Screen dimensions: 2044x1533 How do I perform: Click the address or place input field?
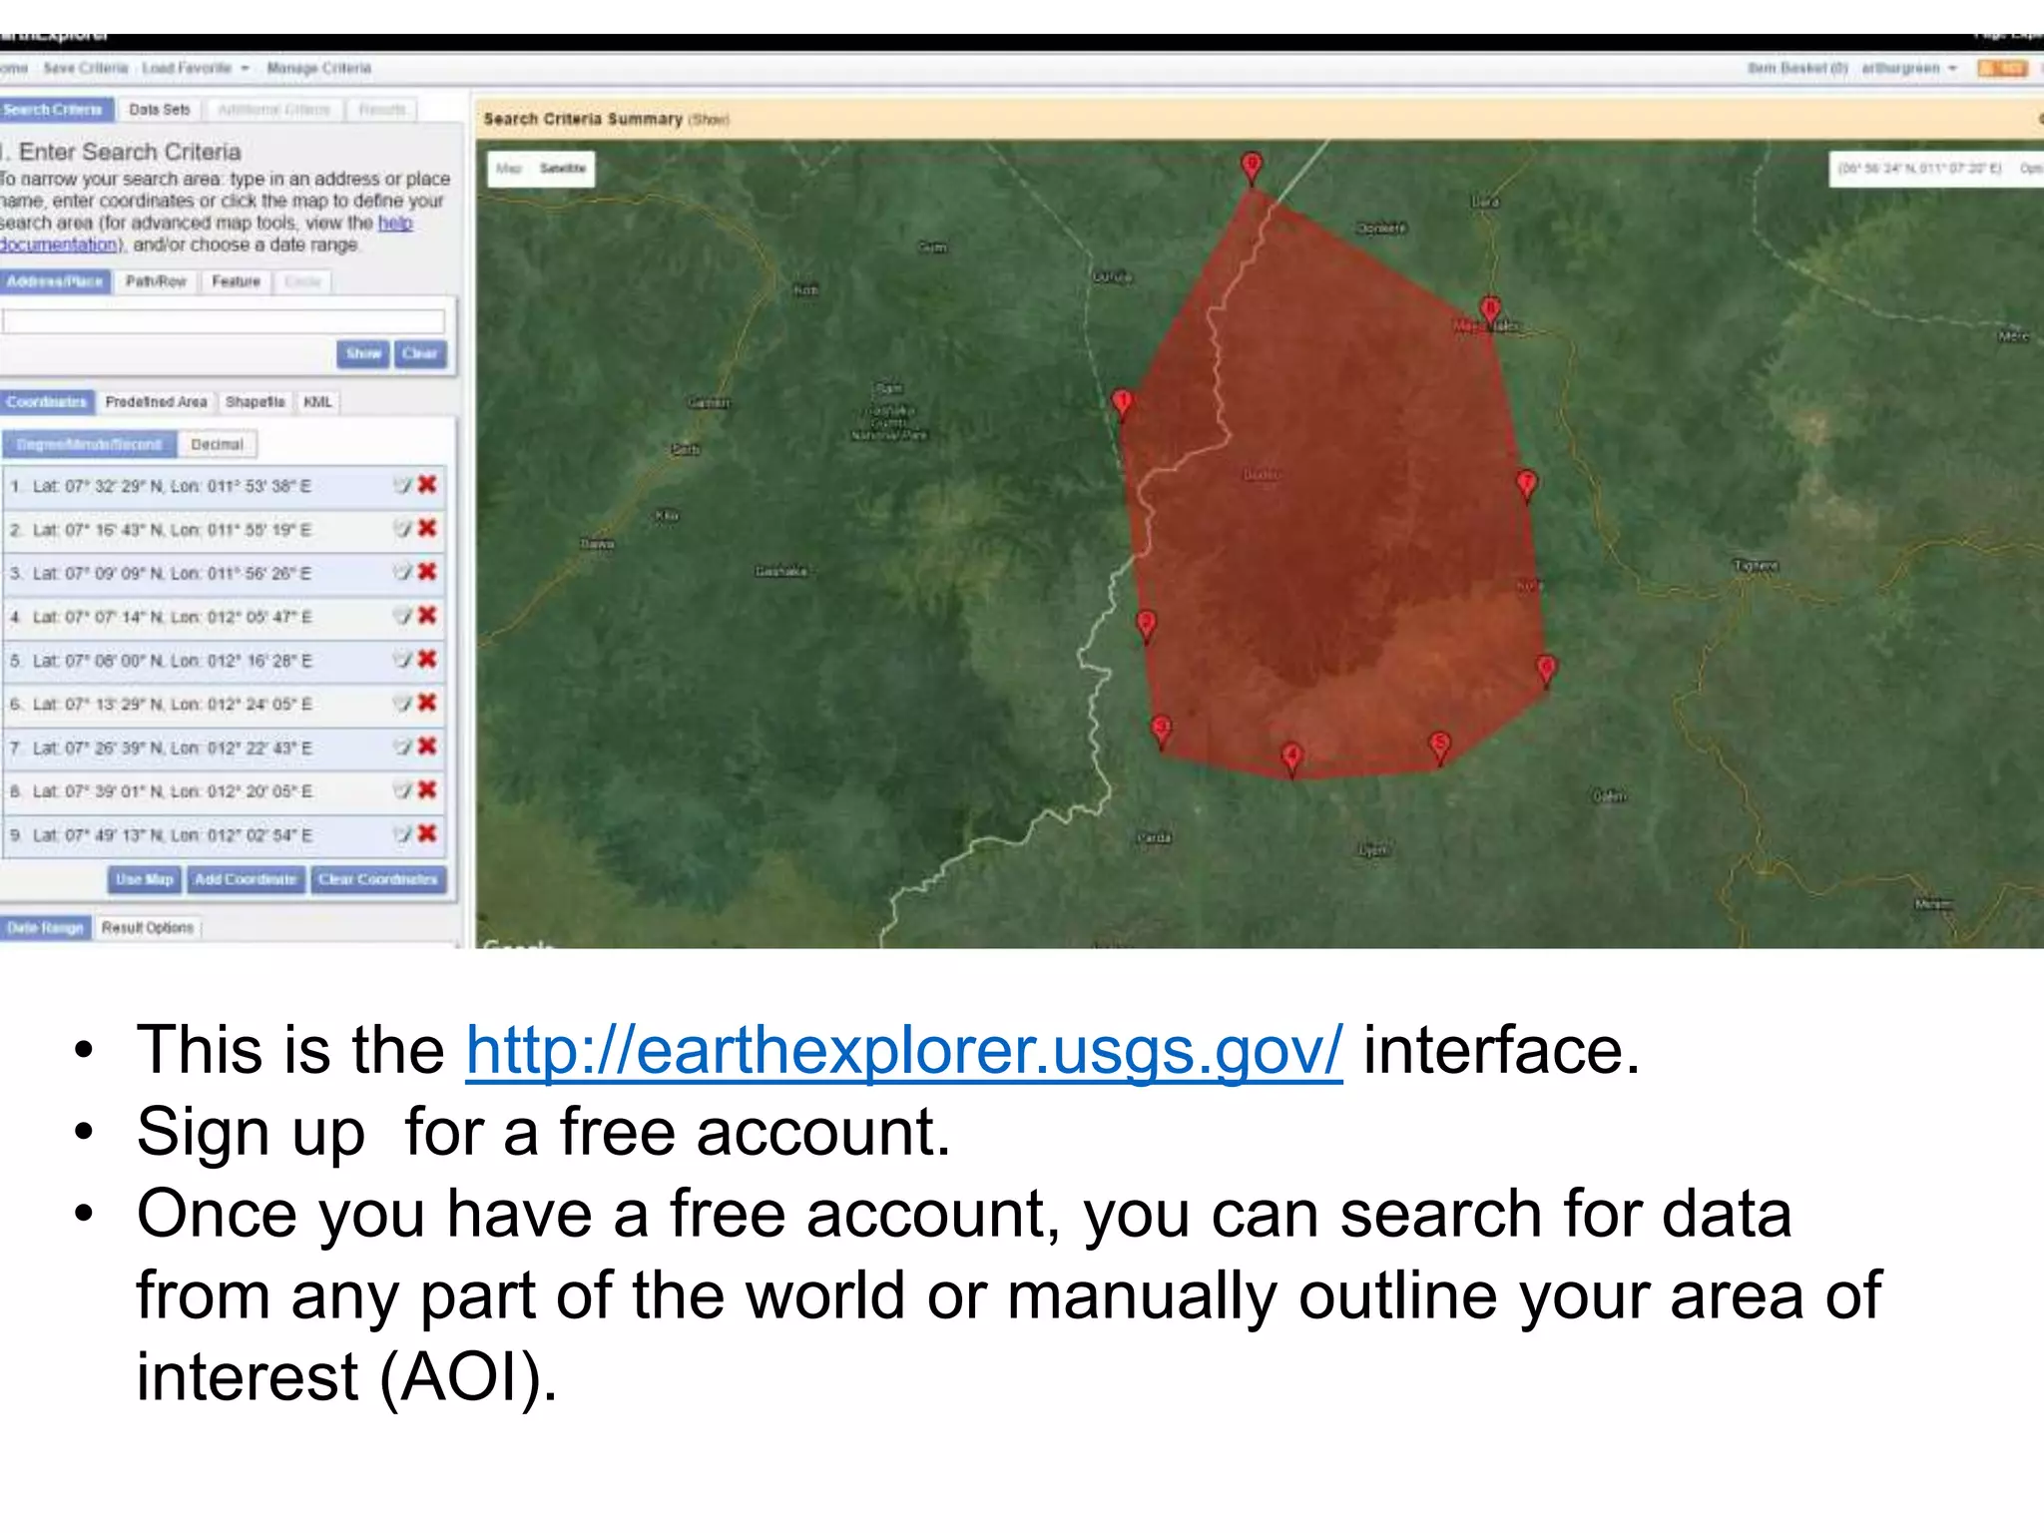(x=224, y=321)
